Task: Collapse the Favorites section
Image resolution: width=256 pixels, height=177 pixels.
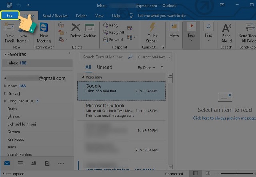Action: [5, 55]
